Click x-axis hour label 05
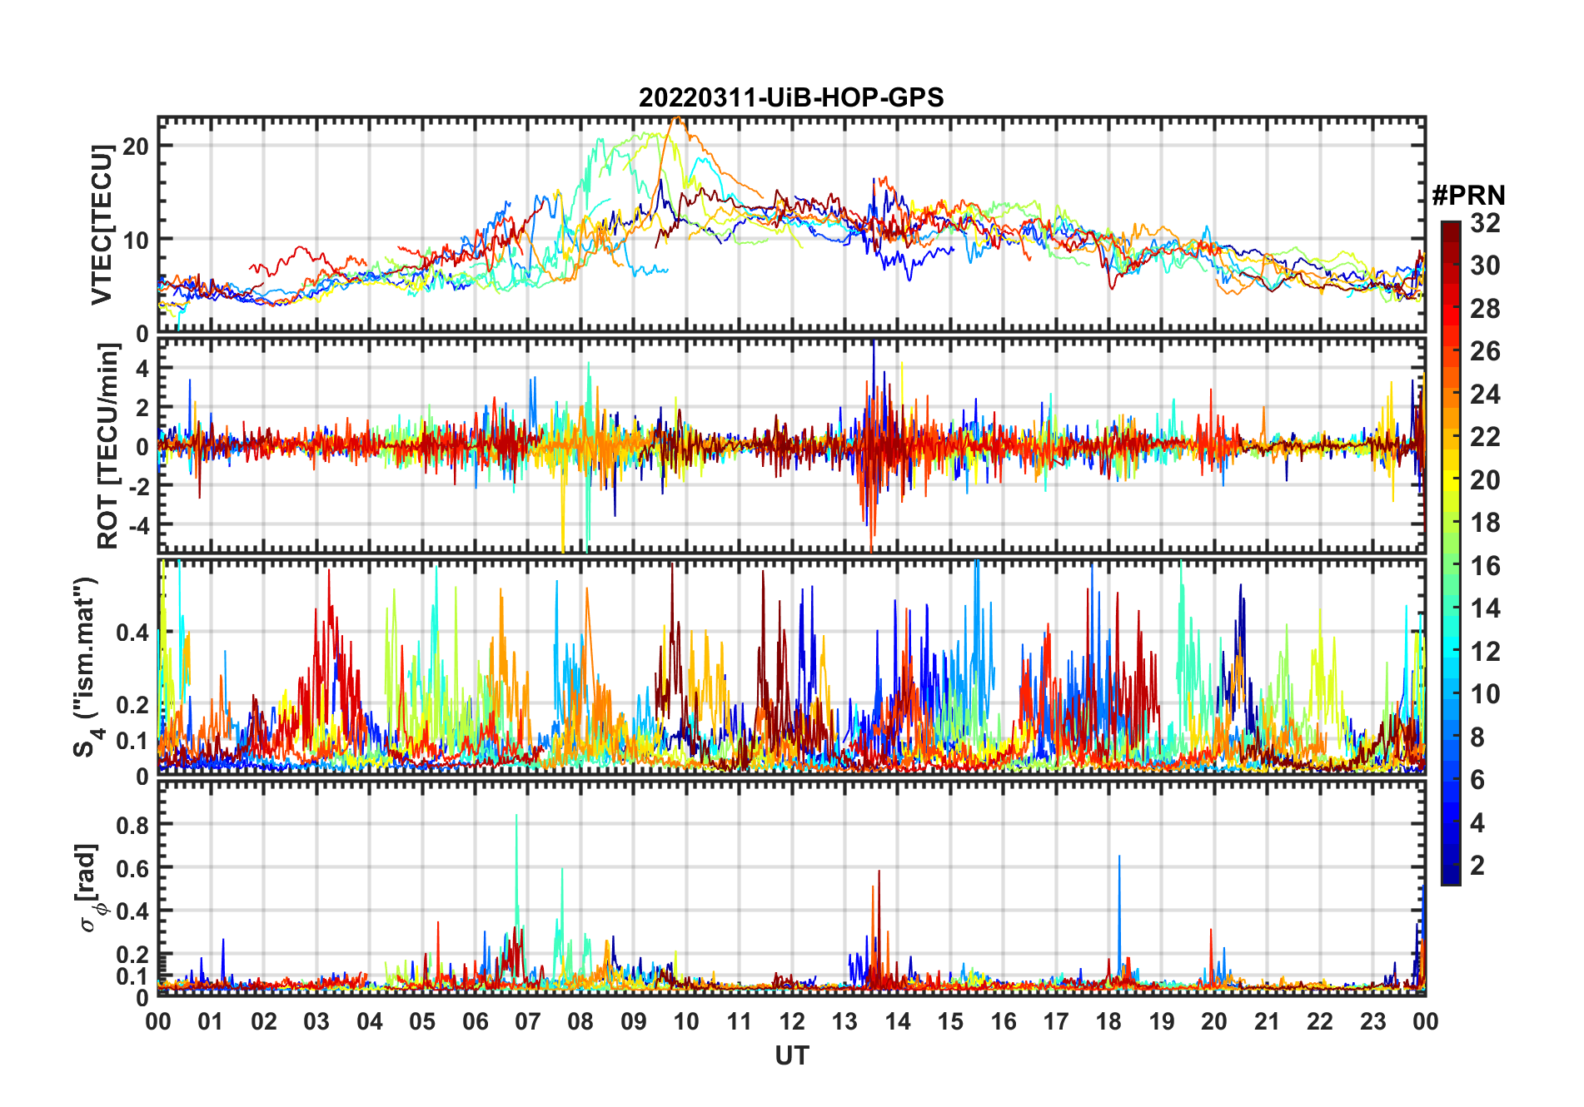1584x1107 pixels. click(422, 1021)
